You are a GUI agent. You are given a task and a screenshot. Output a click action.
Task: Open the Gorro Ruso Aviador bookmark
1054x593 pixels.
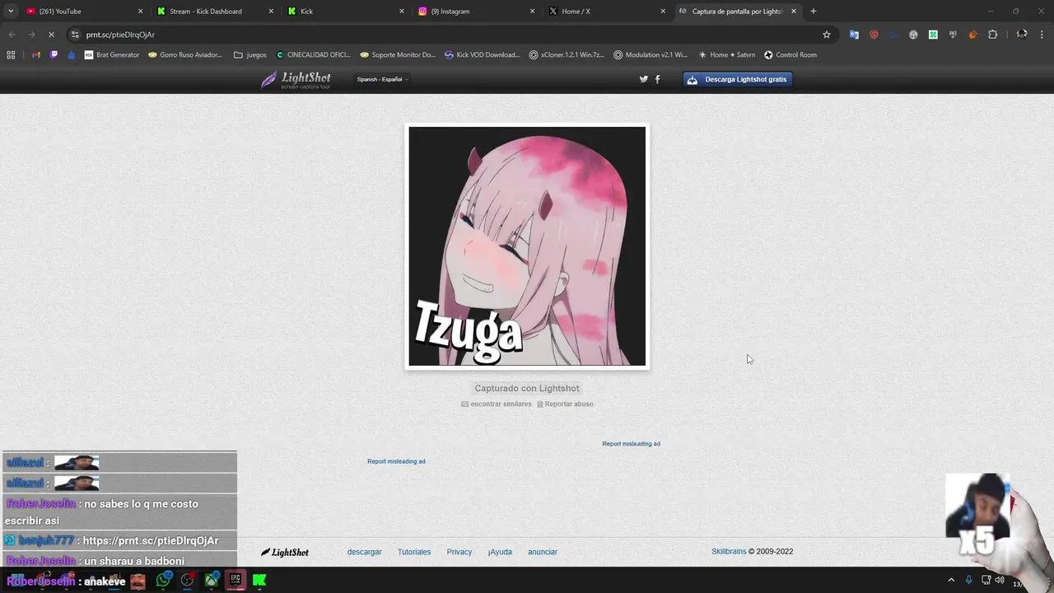(184, 55)
